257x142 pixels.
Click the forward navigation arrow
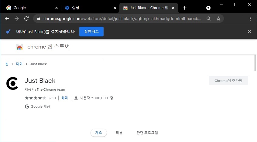pyautogui.click(x=16, y=19)
